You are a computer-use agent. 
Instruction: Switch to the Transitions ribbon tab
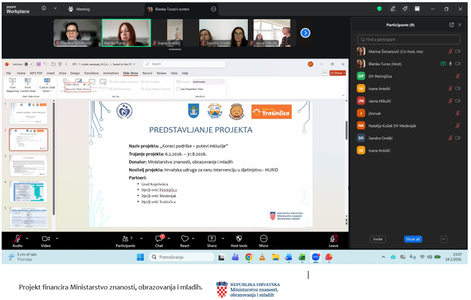91,73
